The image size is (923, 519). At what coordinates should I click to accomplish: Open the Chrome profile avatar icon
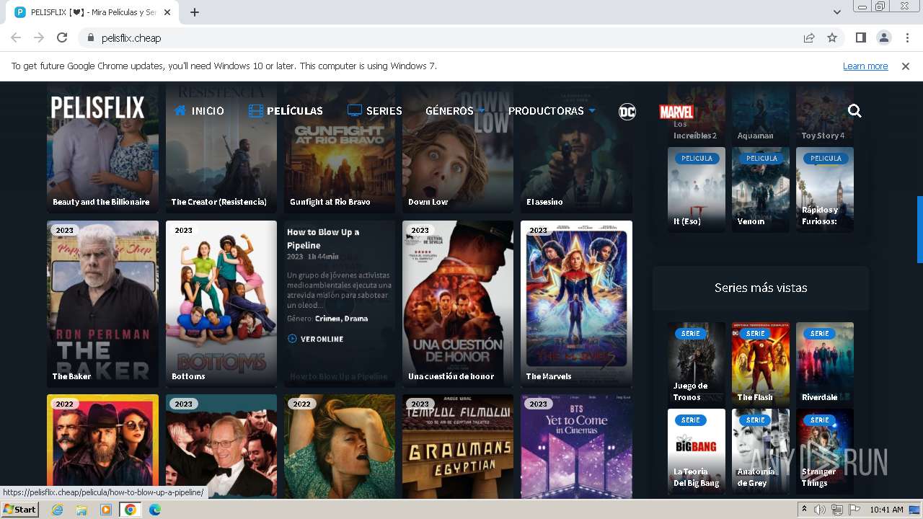click(x=883, y=37)
